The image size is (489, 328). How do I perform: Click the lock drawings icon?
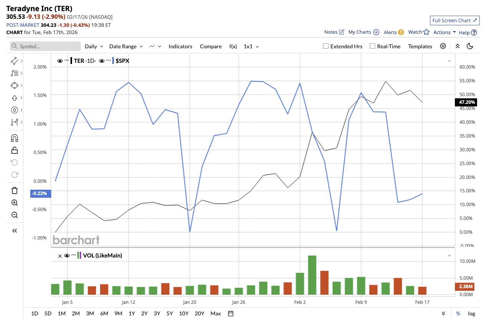[x=15, y=150]
